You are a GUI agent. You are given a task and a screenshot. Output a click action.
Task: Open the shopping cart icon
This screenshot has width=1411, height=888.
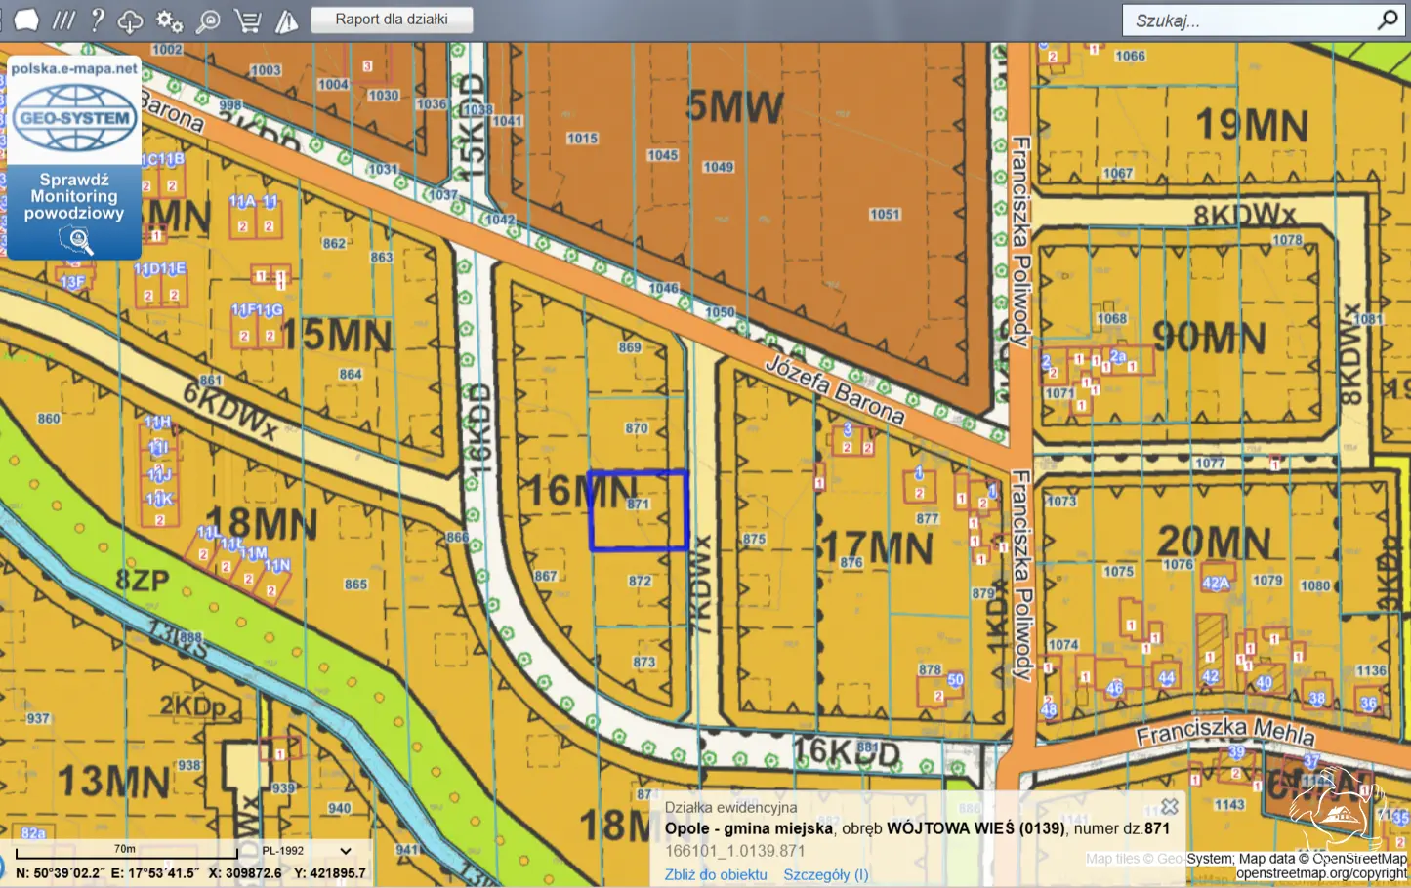[x=248, y=20]
